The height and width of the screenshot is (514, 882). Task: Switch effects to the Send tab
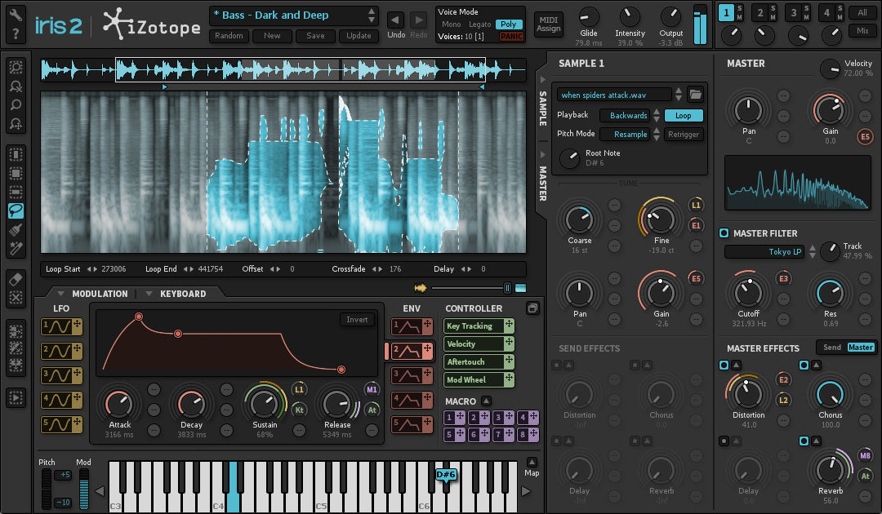(x=831, y=348)
